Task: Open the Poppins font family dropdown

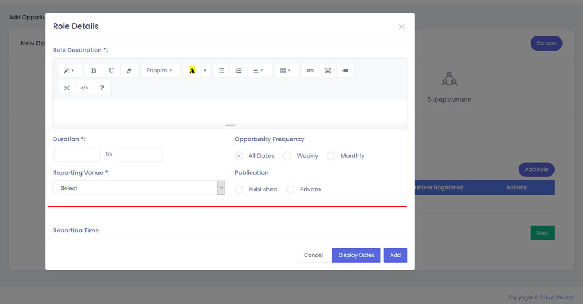Action: coord(159,70)
